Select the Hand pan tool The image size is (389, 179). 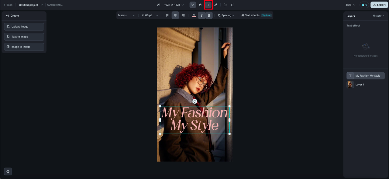200,5
